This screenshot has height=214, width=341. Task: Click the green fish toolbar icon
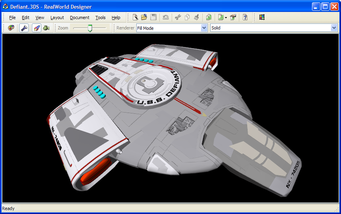46,28
